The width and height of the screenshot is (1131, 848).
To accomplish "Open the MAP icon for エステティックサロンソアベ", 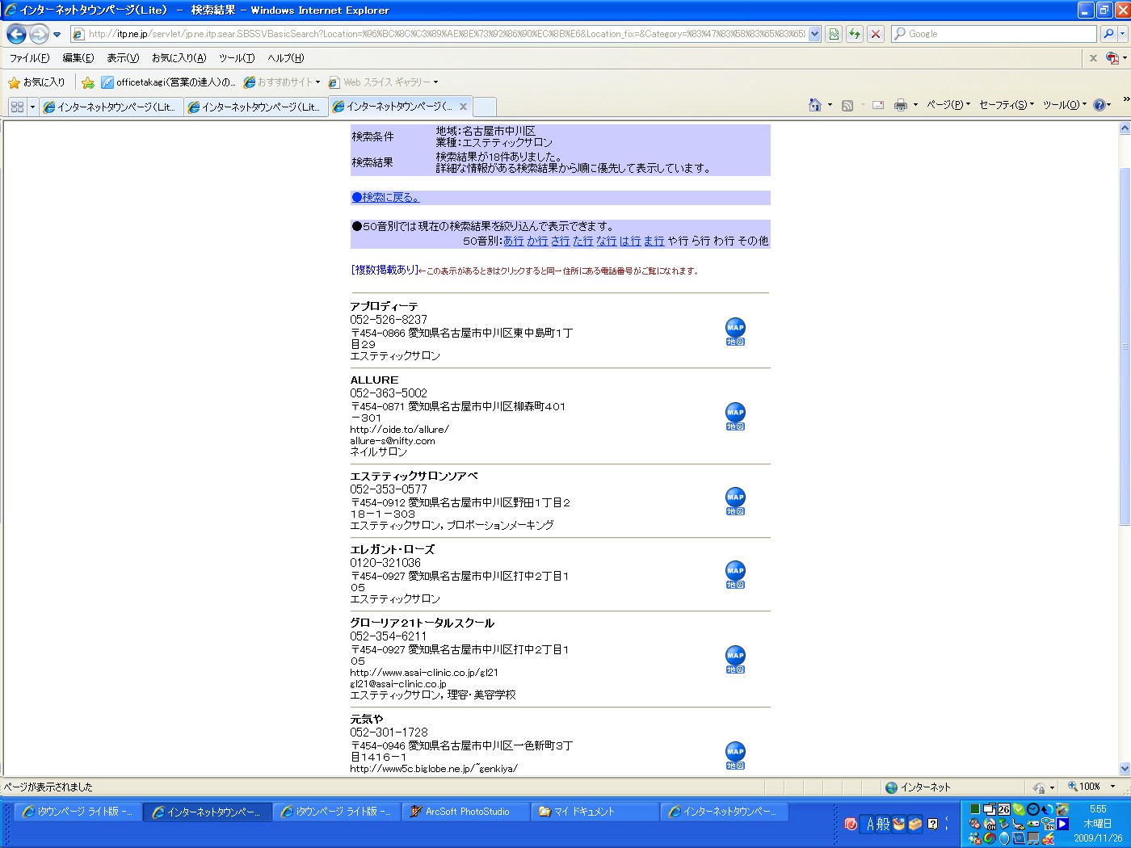I will [x=735, y=501].
